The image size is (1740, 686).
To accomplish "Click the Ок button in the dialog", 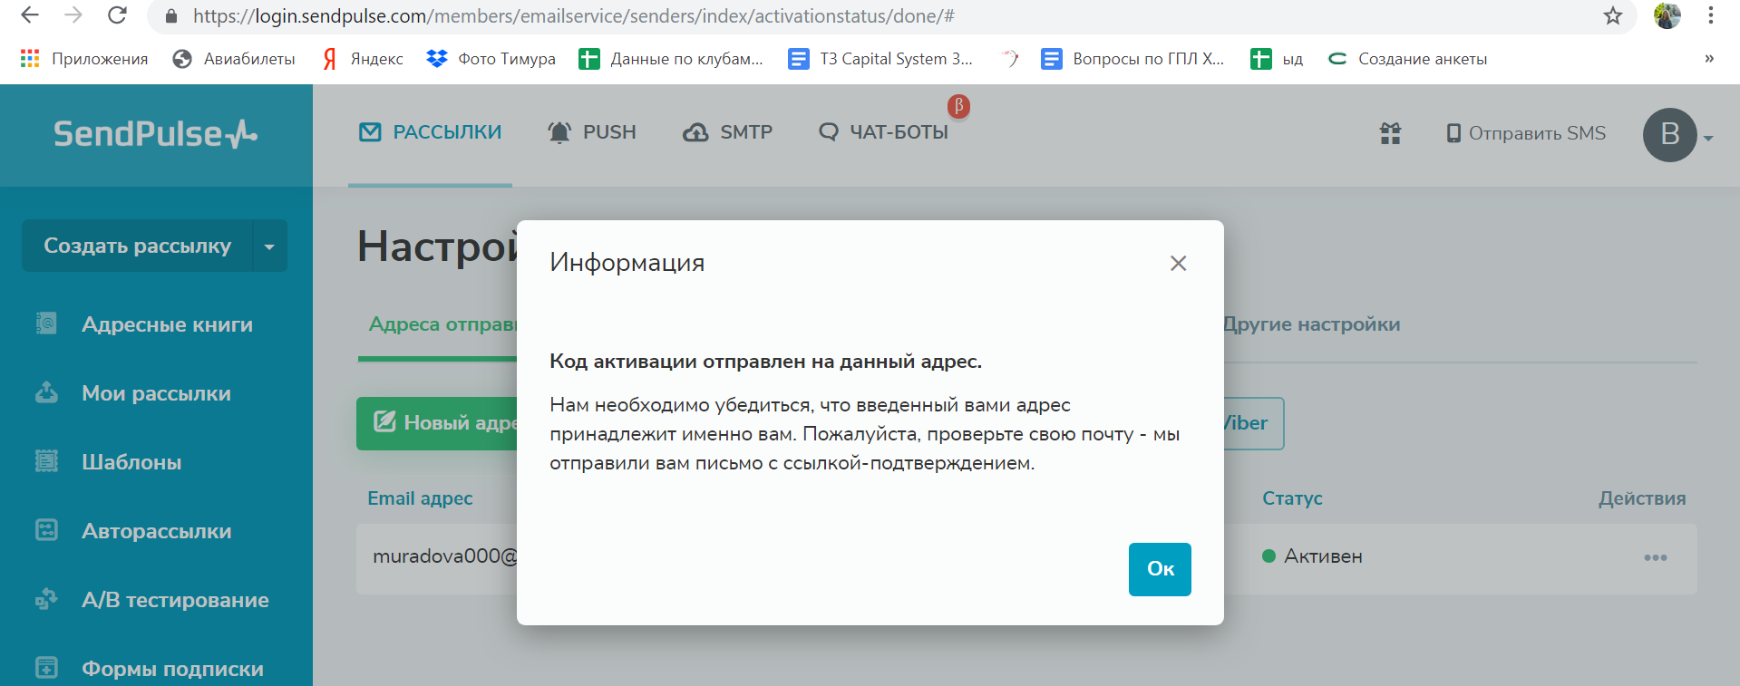I will pos(1160,569).
